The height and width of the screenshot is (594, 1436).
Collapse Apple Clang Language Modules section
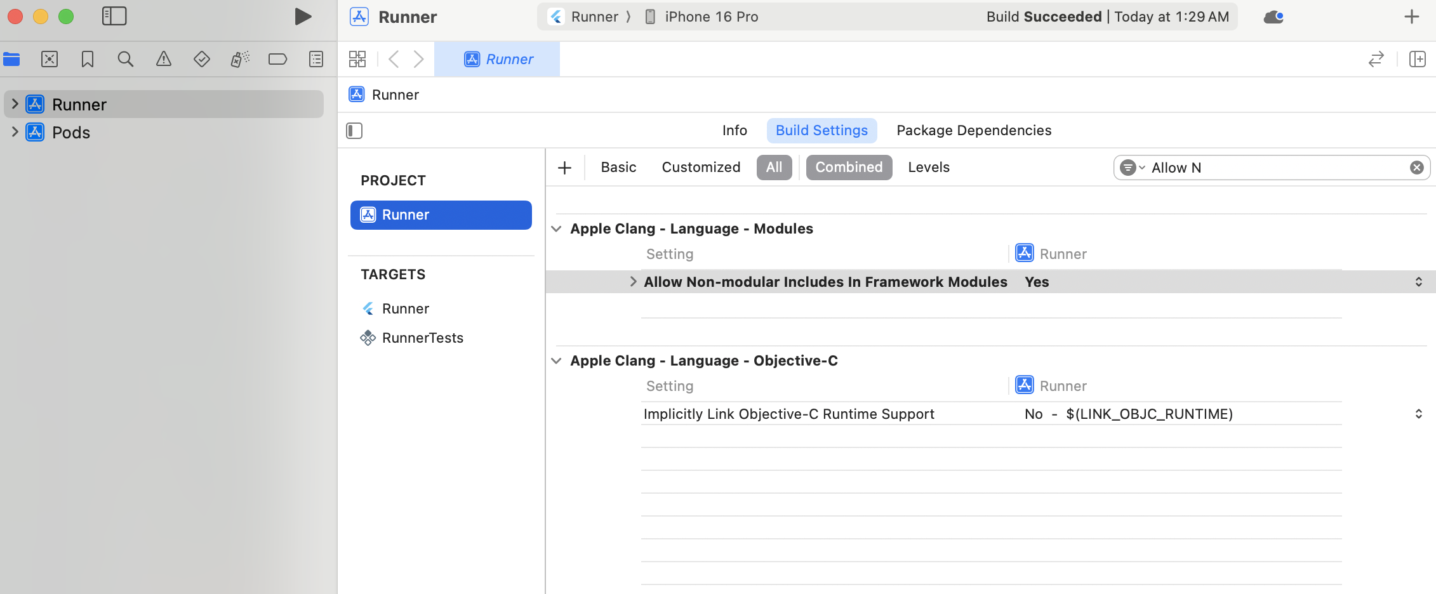coord(556,229)
